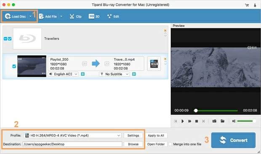Remove the Travellers disc with X

tap(165, 31)
